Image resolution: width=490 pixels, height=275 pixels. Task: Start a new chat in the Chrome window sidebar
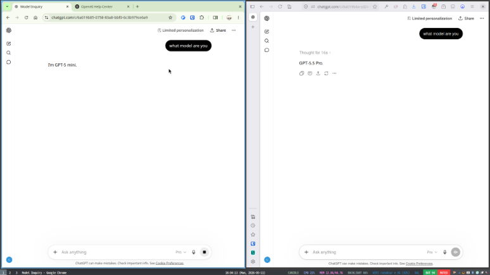pyautogui.click(x=9, y=44)
